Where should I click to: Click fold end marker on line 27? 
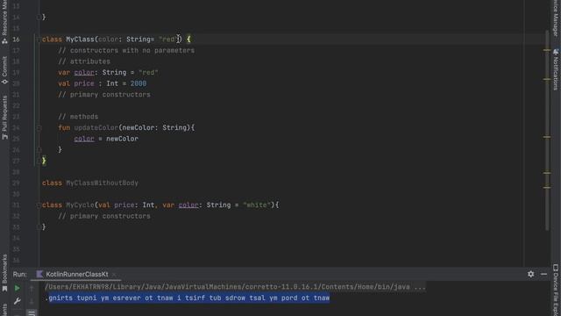point(39,161)
